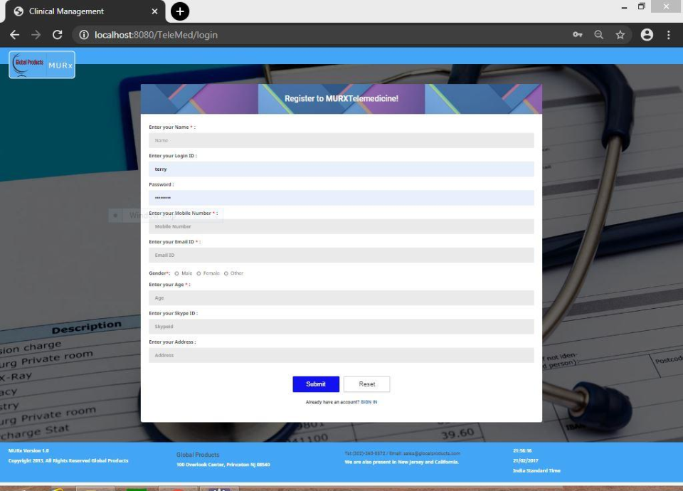Click the India Standard Time footer text
The width and height of the screenshot is (683, 491).
(536, 470)
